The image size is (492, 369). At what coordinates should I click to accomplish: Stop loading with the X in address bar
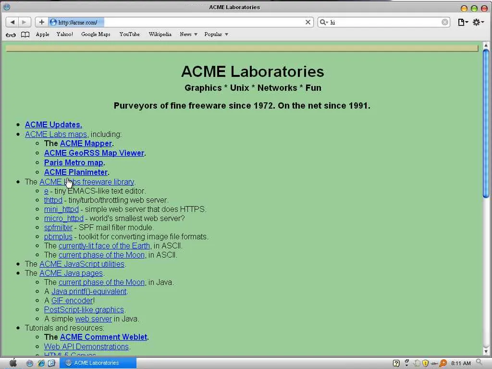308,22
